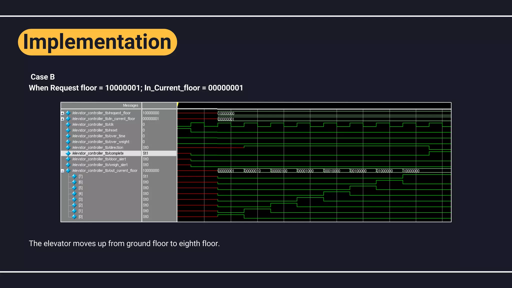This screenshot has height=288, width=512.
Task: Click the bit [0] diamond icon
Action: click(74, 217)
